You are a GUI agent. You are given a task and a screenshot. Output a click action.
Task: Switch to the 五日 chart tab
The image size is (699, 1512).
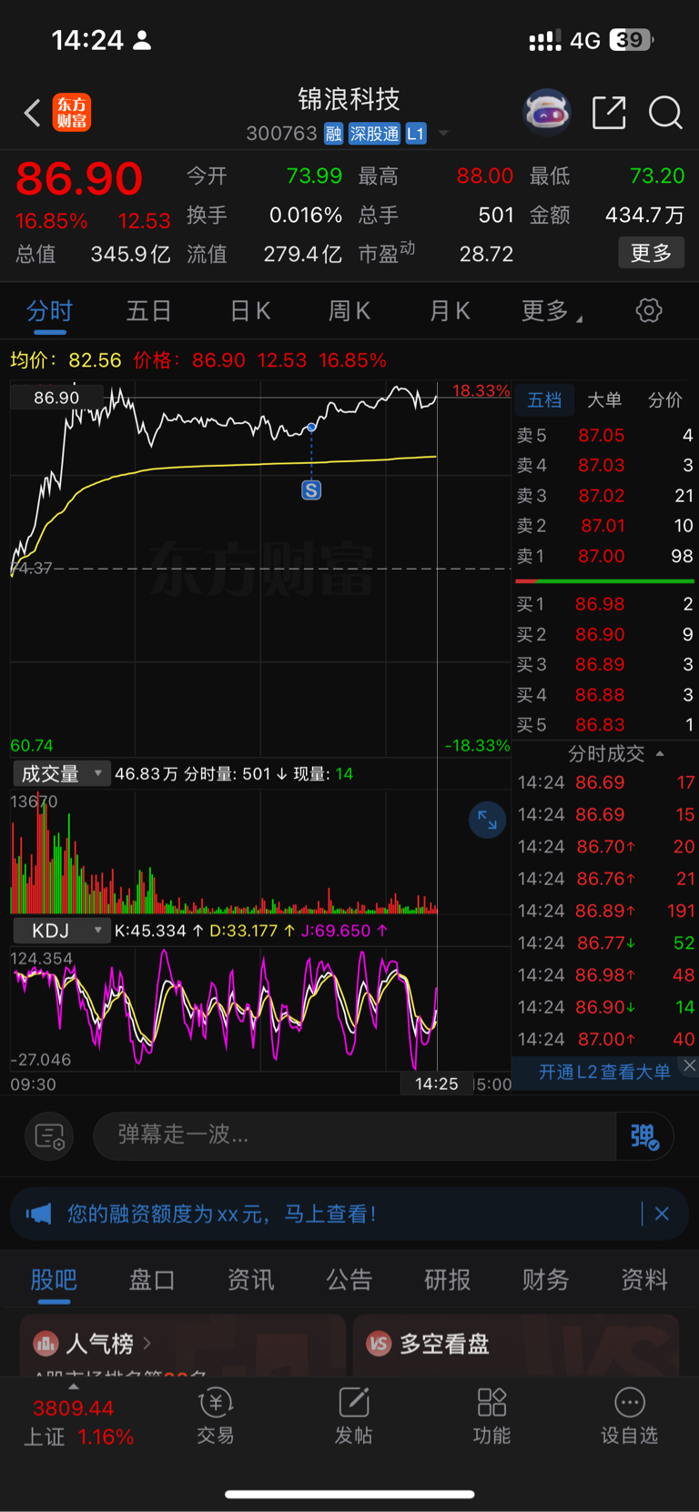149,311
